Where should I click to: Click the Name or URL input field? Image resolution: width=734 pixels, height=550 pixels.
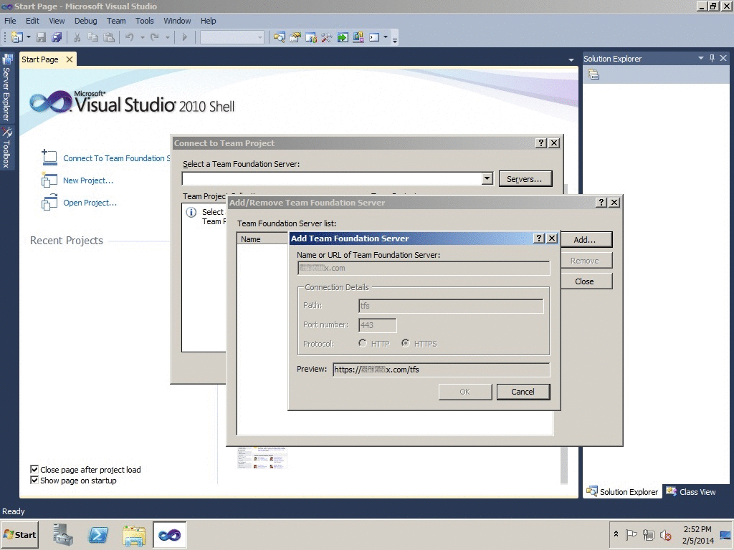coord(423,268)
